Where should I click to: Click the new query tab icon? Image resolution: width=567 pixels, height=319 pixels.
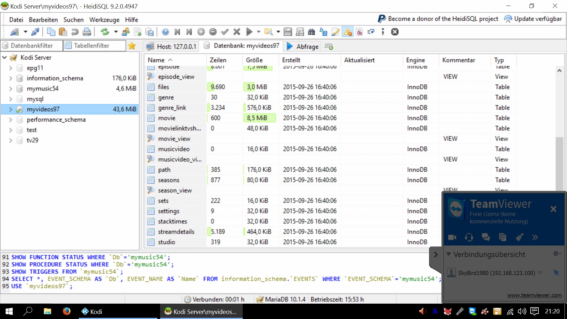tap(329, 46)
